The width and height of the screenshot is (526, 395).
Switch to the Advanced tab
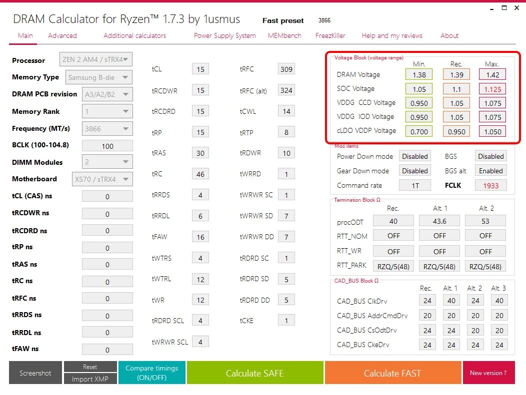[62, 35]
